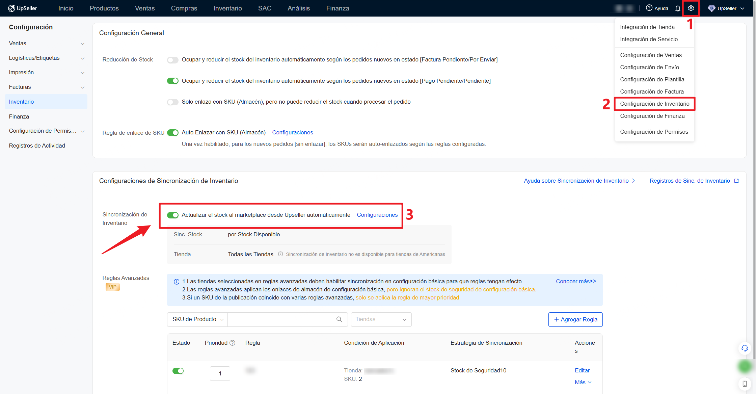Toggle the Estado switch of the rule
Screen dimensions: 756x394
pyautogui.click(x=178, y=370)
